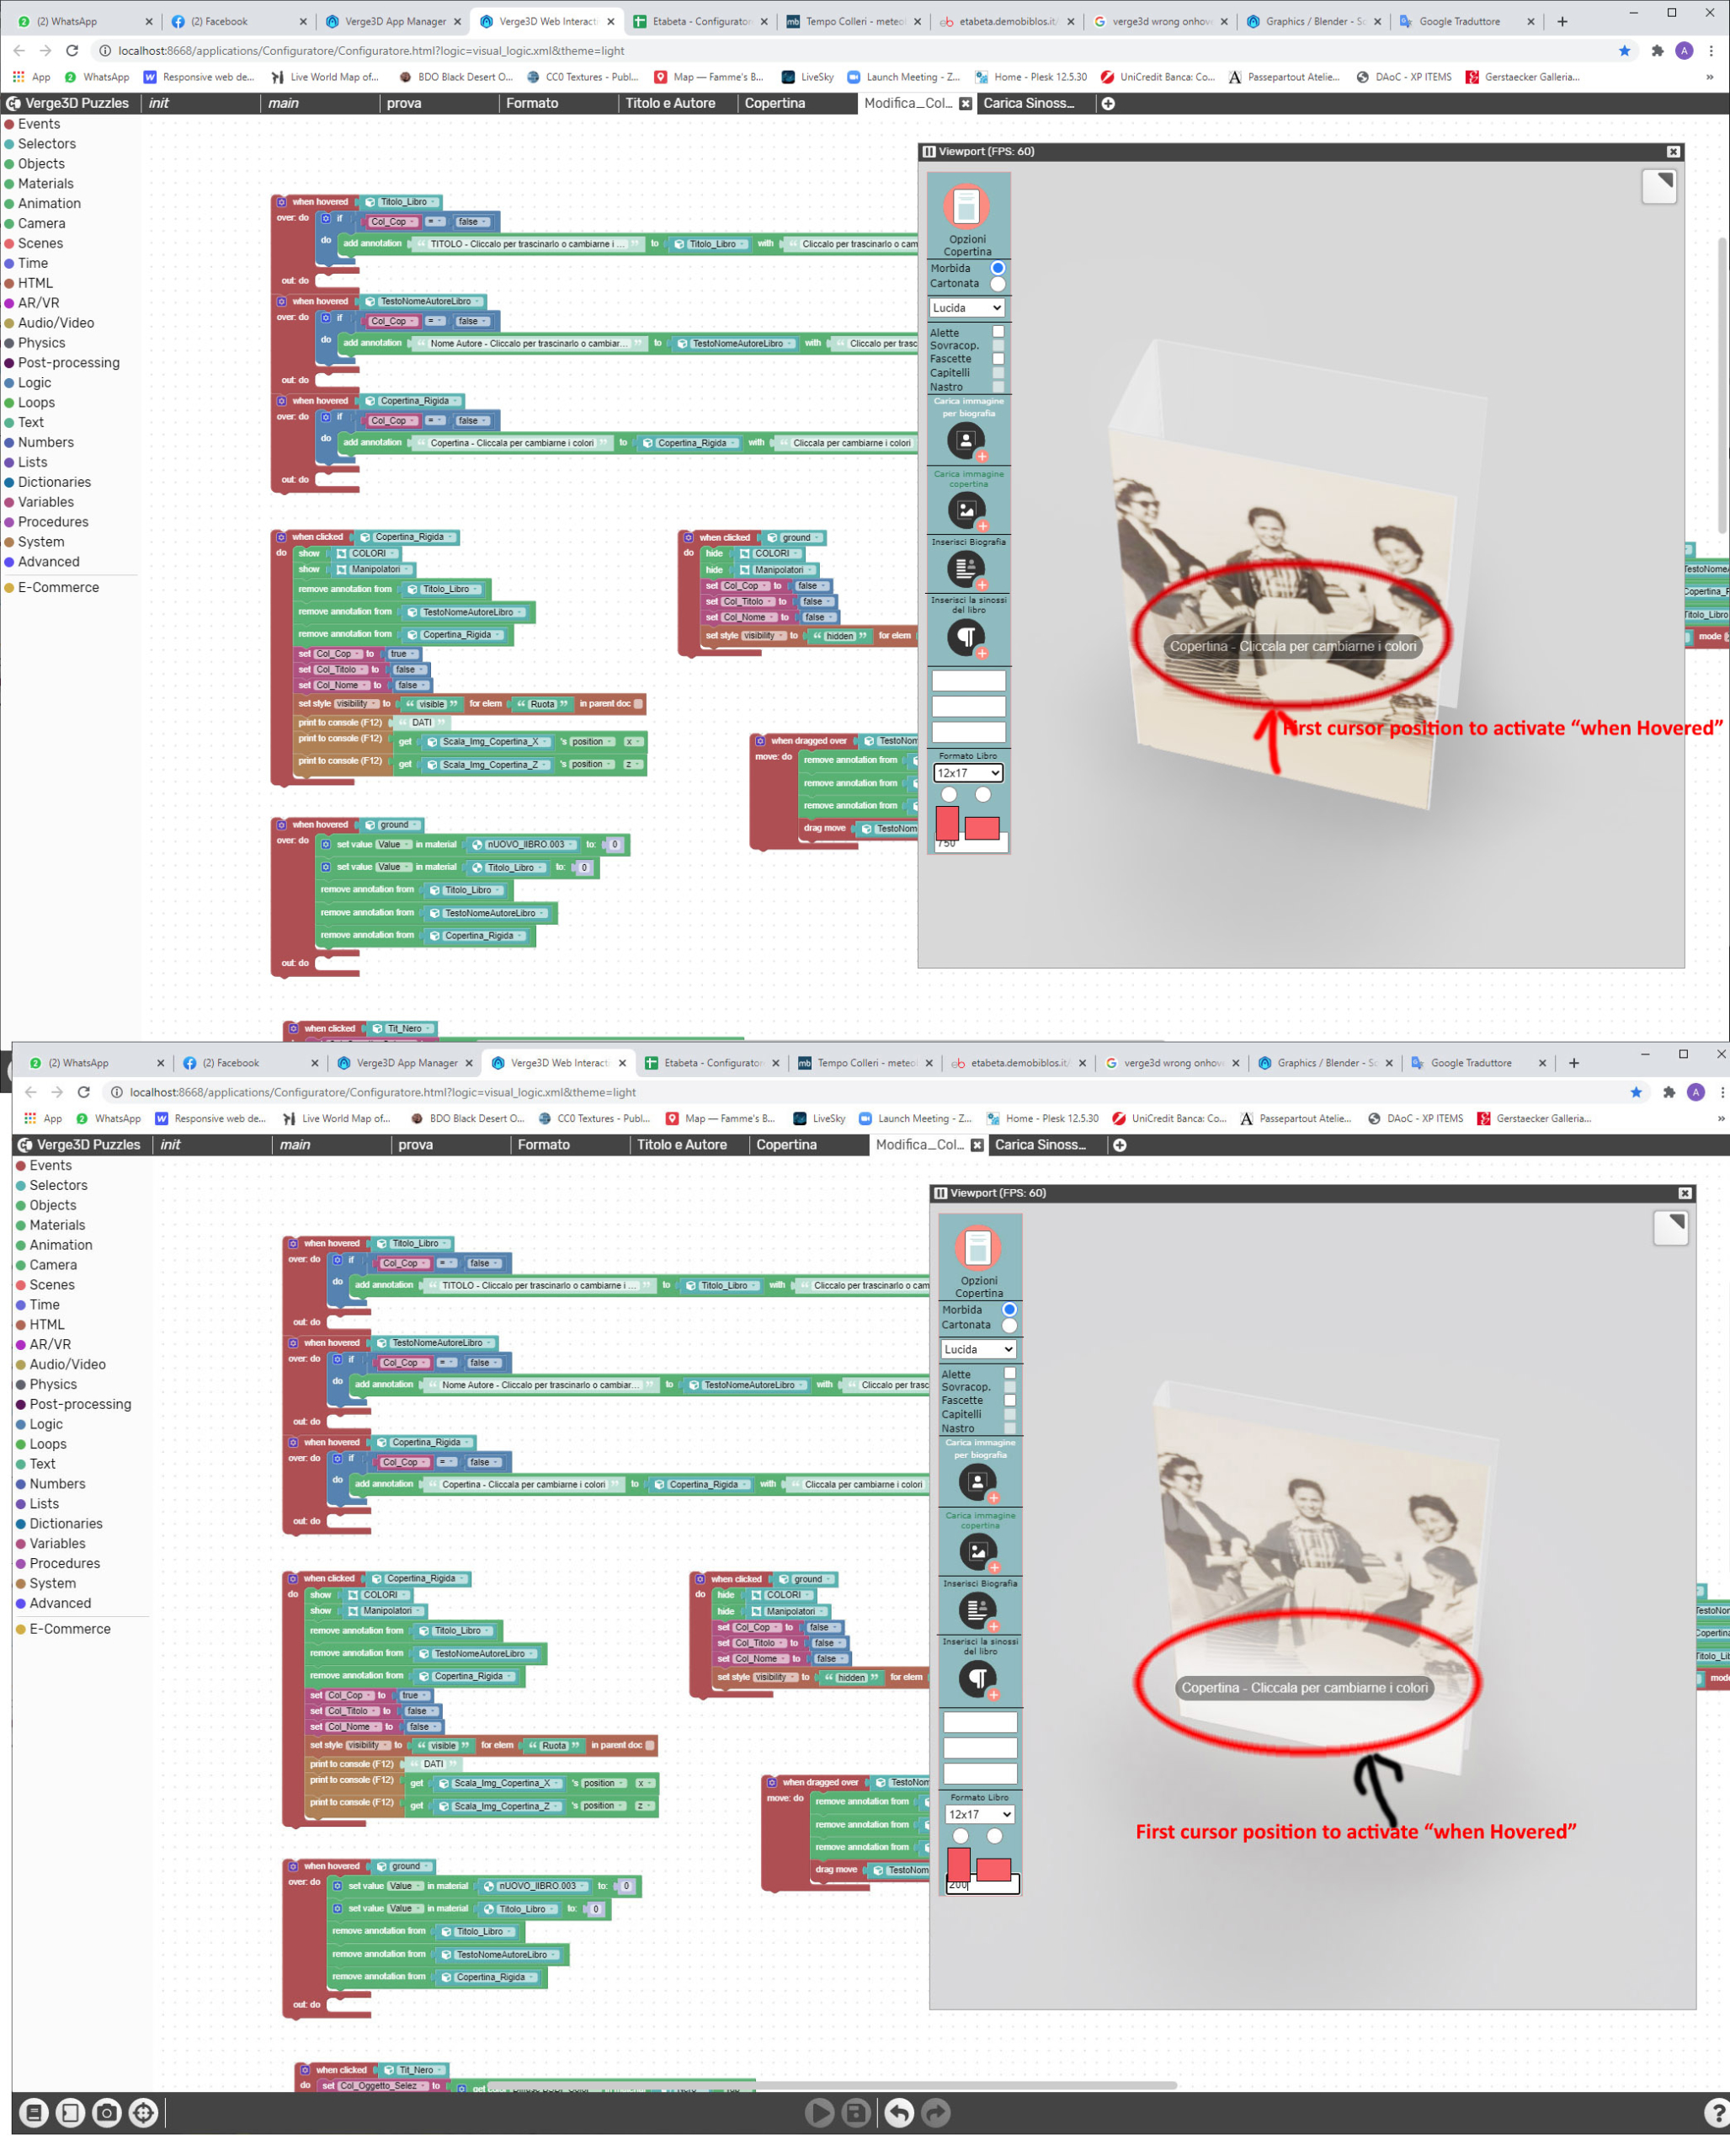Screen dimensions: 1730x2156
Task: Switch to the Titolo e Autore tab in the lower editor
Action: (x=682, y=1145)
